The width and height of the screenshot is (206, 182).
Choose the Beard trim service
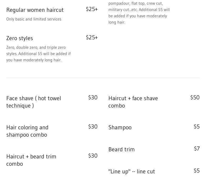tap(122, 149)
